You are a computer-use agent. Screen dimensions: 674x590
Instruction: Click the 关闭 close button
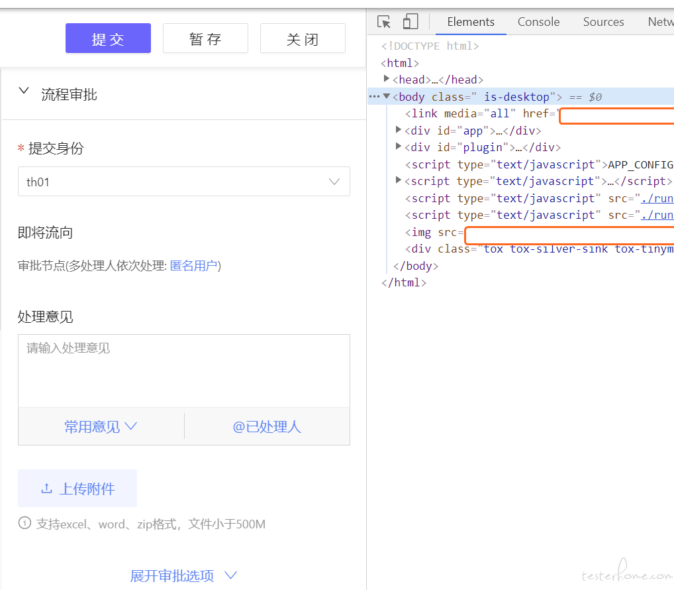[303, 38]
